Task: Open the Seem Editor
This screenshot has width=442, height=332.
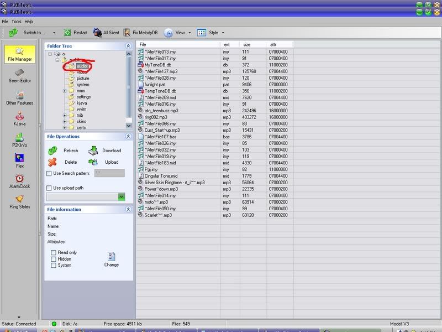Action: pos(20,76)
